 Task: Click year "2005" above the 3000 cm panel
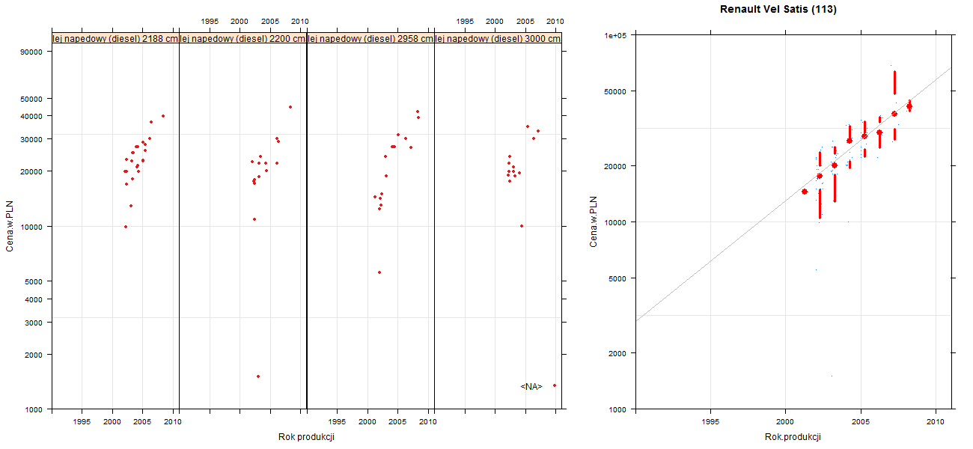(525, 21)
